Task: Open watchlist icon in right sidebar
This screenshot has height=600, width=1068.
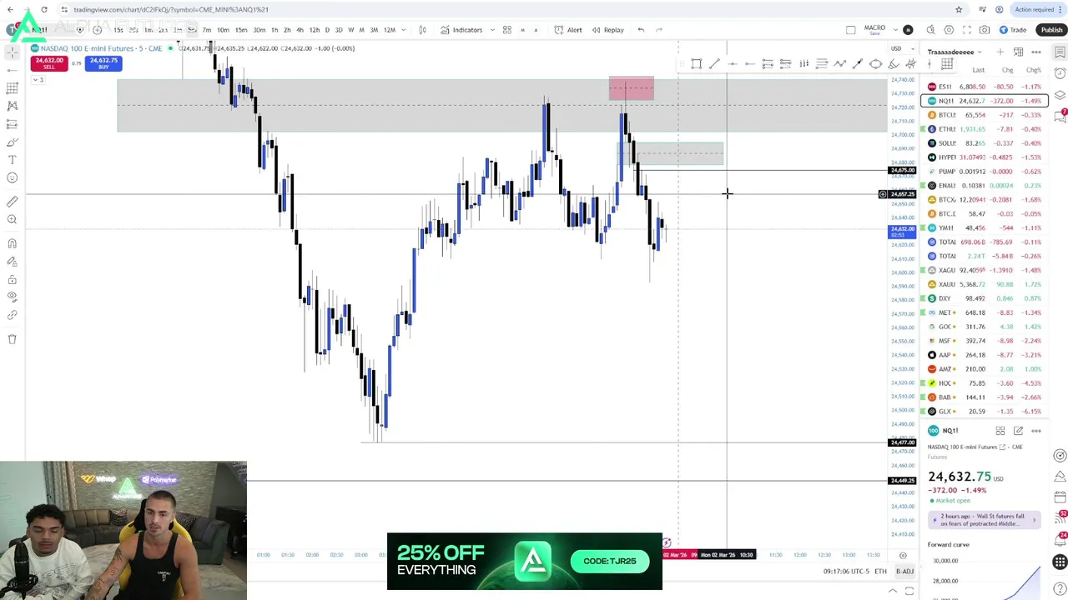Action: click(x=1060, y=52)
